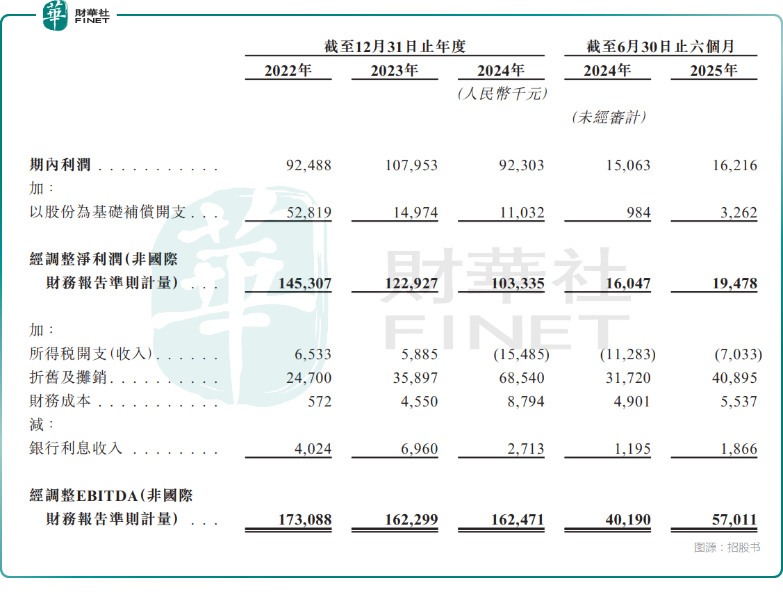Click the FINET logo at top left
The height and width of the screenshot is (592, 783).
coord(76,16)
